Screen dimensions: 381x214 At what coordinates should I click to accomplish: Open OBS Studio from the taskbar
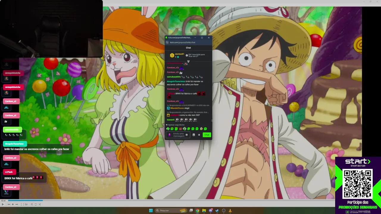tap(224, 210)
